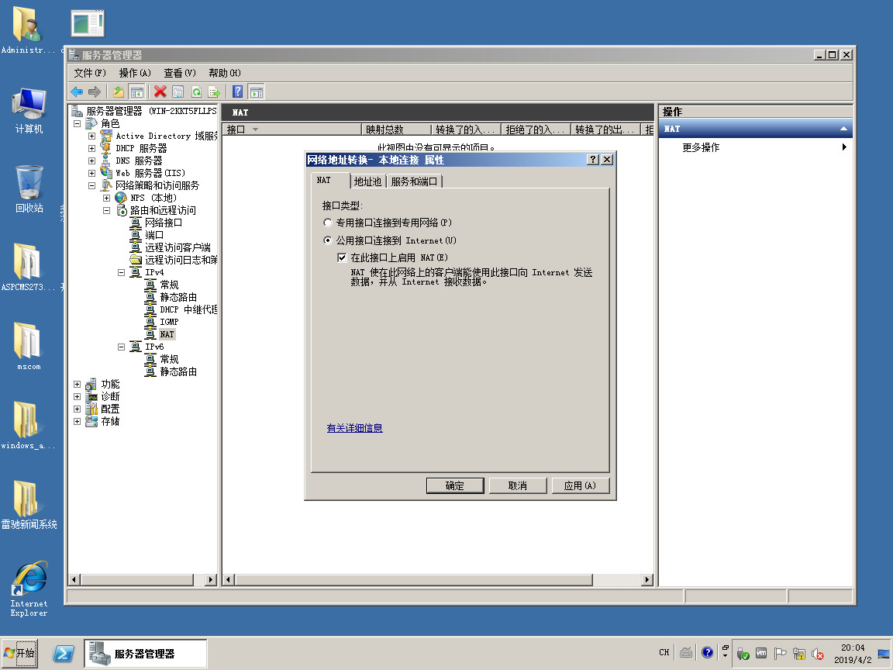Open the 有关详细信息 link
This screenshot has width=893, height=670.
coord(354,428)
